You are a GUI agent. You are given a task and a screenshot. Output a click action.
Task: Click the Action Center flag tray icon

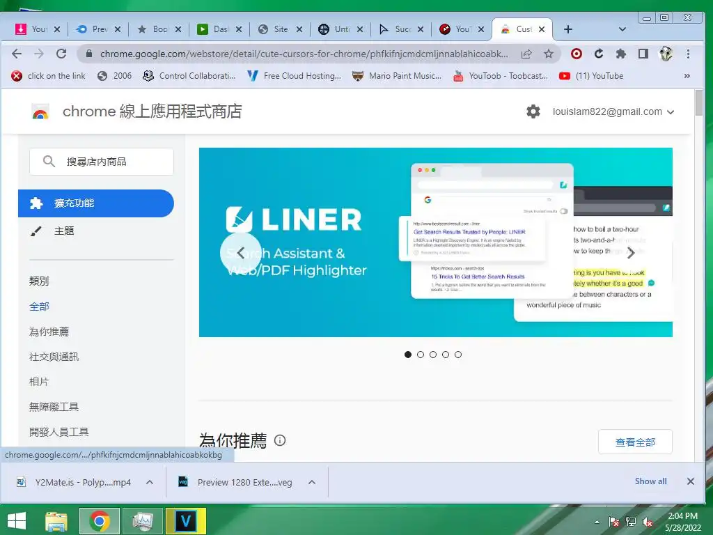pyautogui.click(x=614, y=522)
